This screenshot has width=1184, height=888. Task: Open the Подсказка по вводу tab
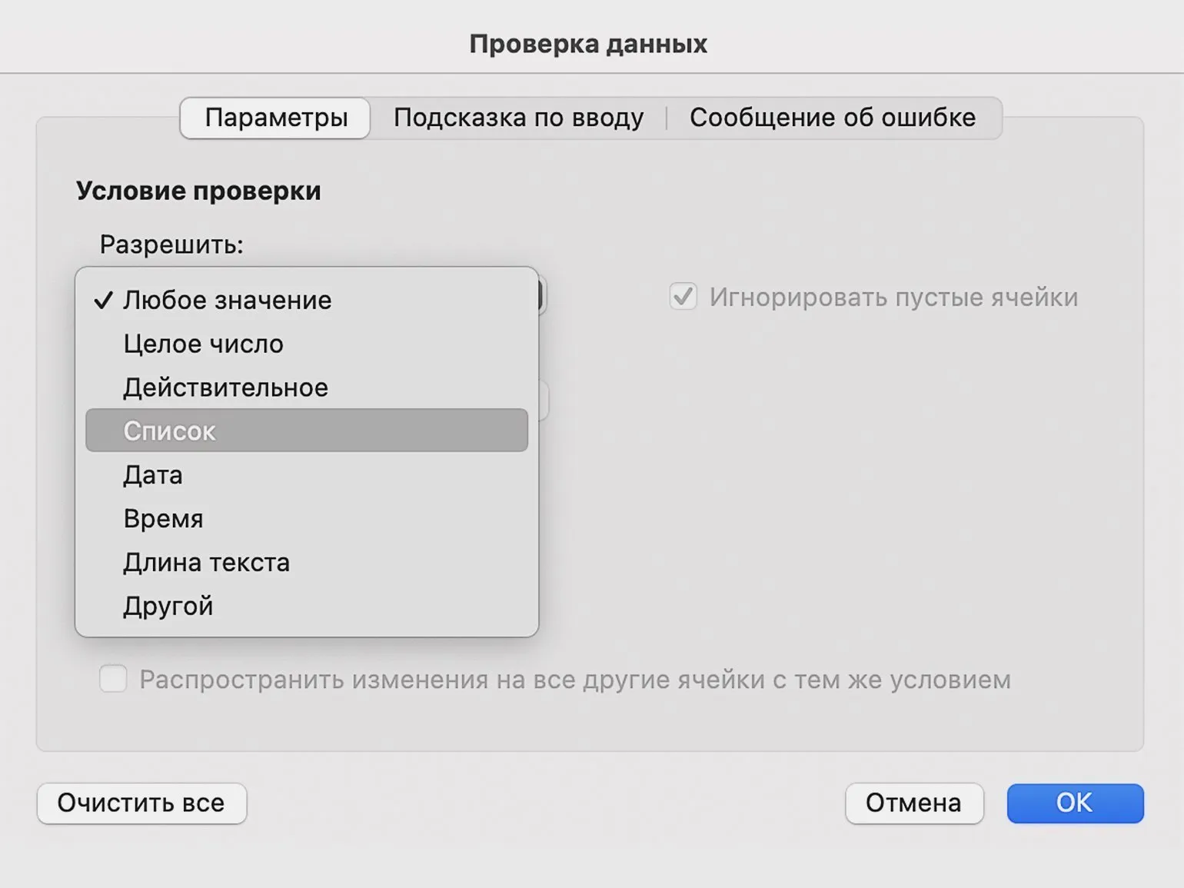(518, 118)
